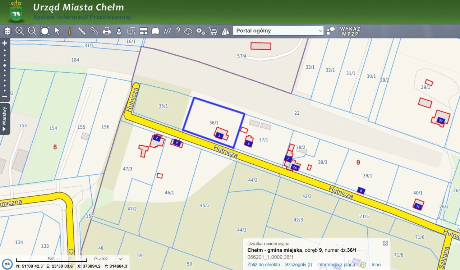Open the Szczegóły (I) link
Screen dimensions: 460x270
tap(299, 265)
